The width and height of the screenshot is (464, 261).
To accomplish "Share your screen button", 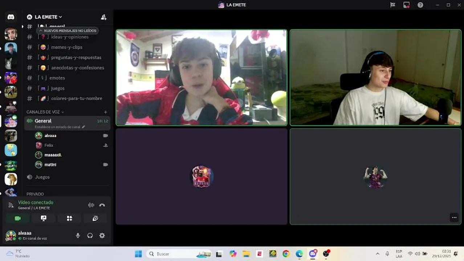I will pos(44,218).
